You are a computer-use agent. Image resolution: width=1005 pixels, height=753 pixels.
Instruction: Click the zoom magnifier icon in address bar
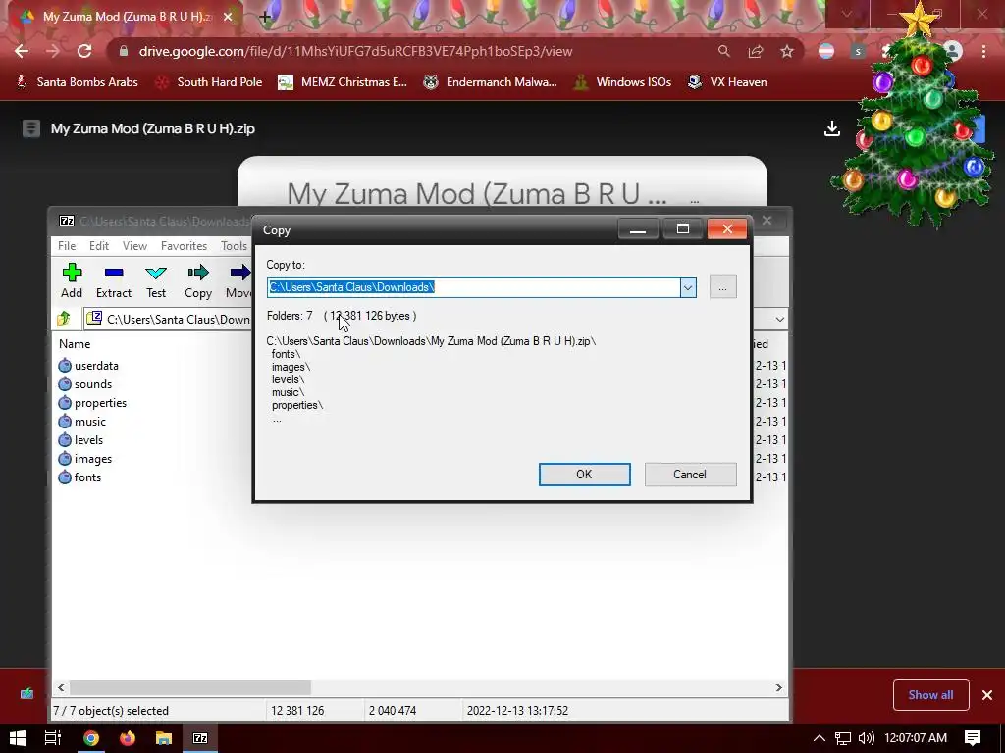tap(723, 51)
